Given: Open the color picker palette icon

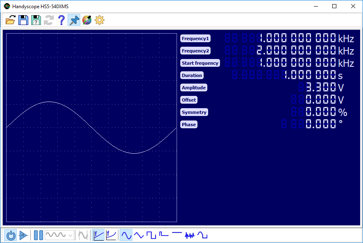Looking at the screenshot, I should click(86, 20).
